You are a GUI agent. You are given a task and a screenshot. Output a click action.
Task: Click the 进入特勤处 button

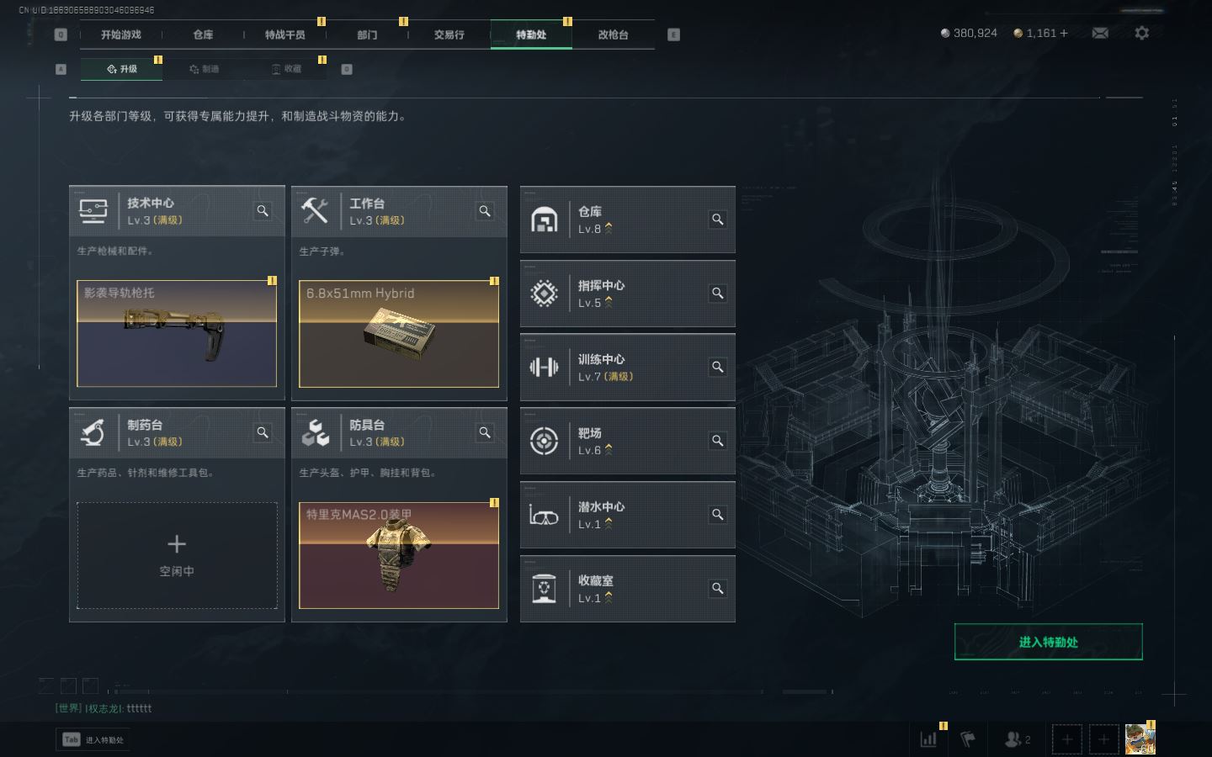point(1048,642)
